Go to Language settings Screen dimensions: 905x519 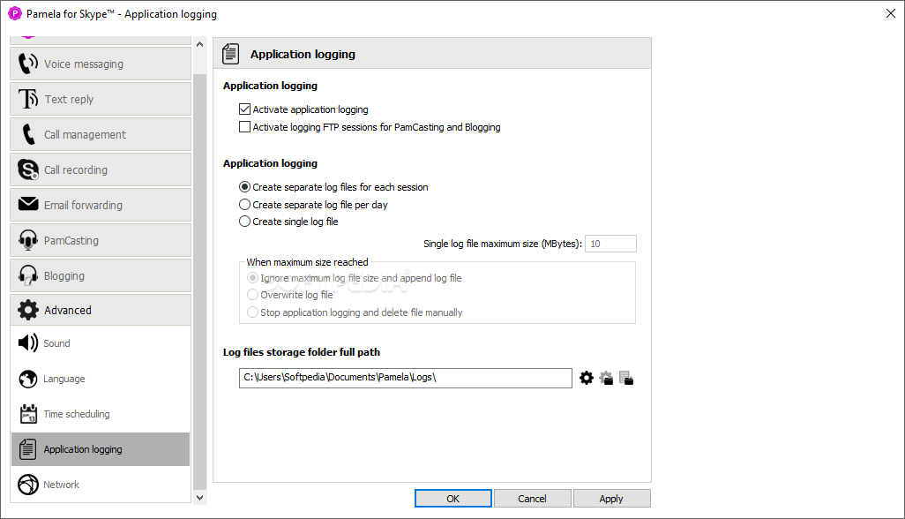[x=101, y=379]
